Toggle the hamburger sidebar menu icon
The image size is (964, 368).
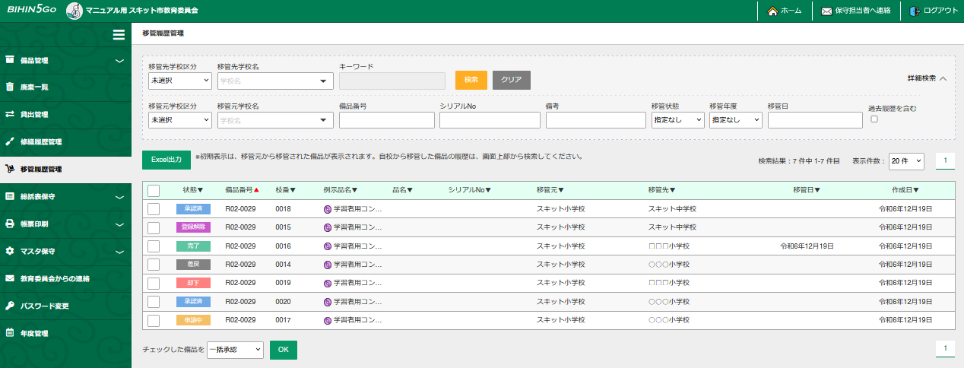(119, 34)
